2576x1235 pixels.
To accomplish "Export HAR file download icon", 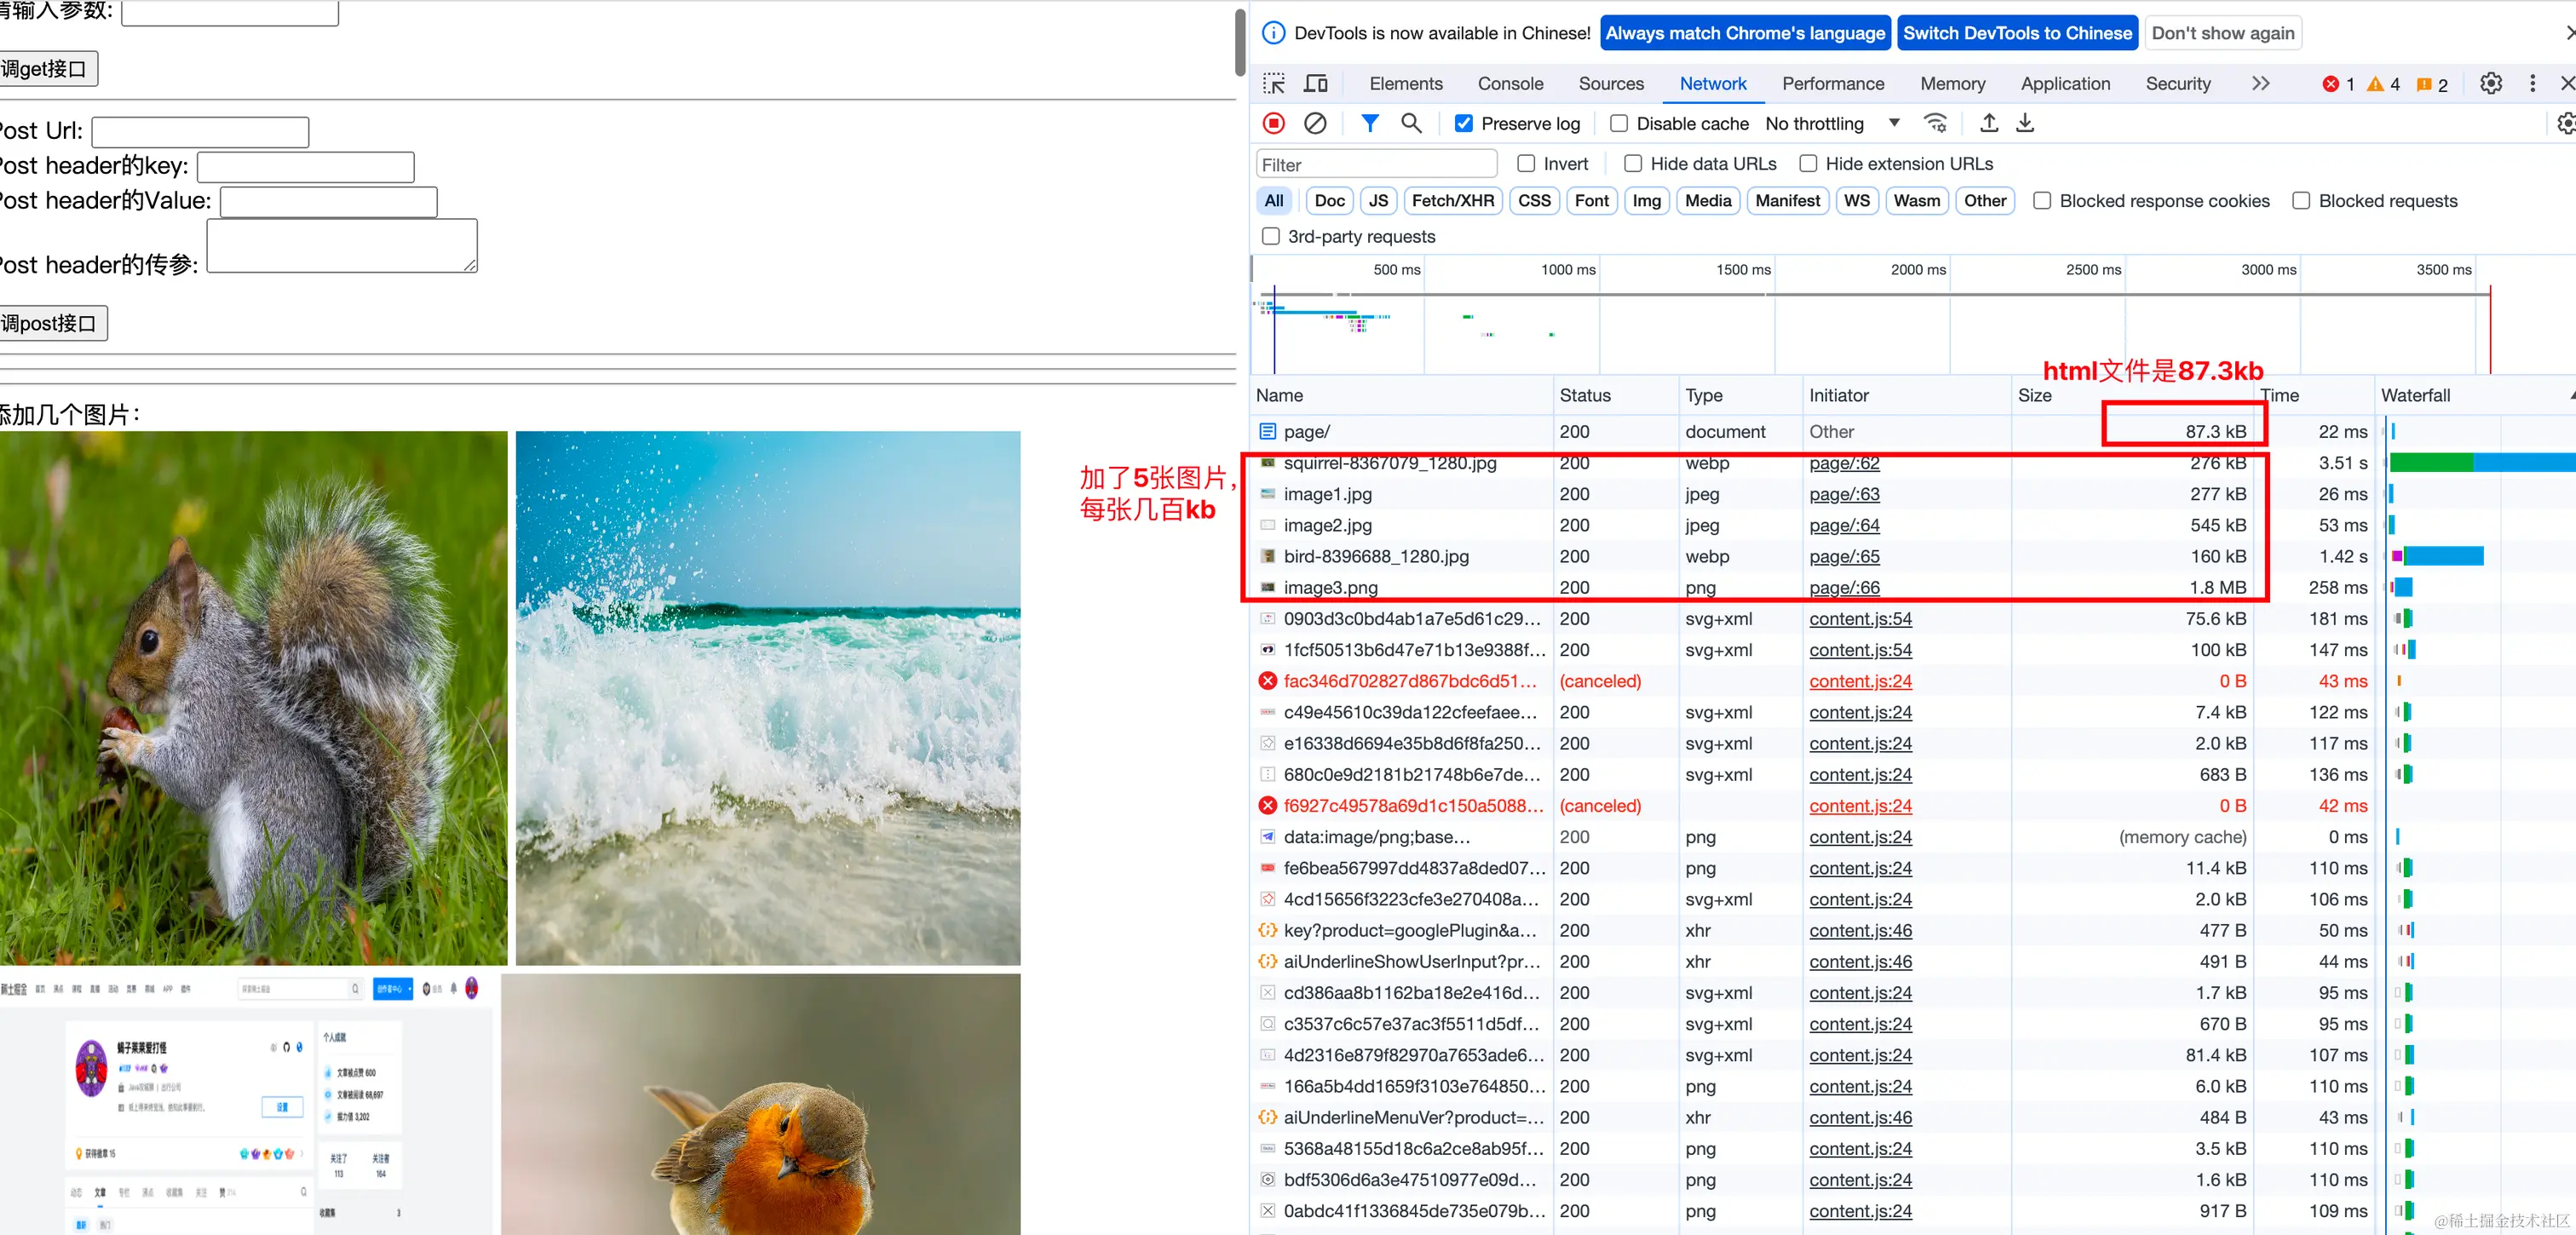I will (x=2025, y=123).
